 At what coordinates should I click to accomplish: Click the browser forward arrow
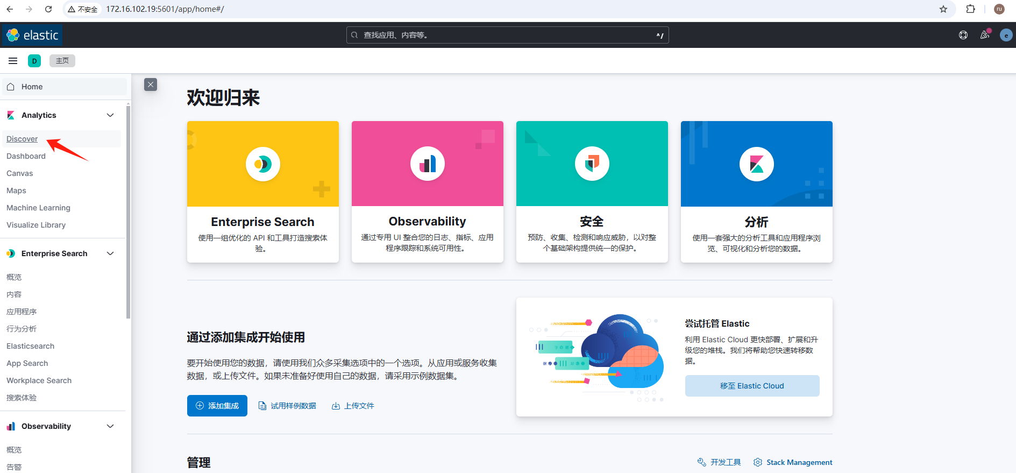coord(29,9)
